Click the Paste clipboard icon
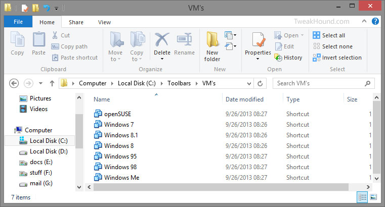The height and width of the screenshot is (207, 385). click(x=39, y=39)
